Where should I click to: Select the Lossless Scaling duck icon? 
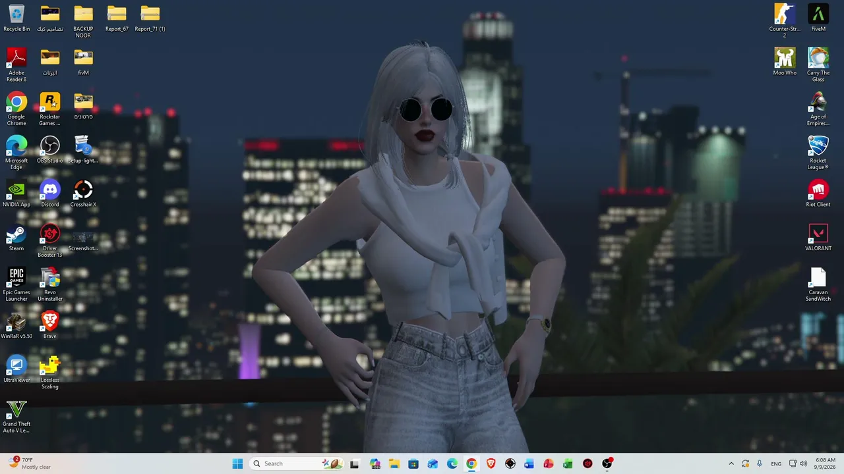point(50,372)
